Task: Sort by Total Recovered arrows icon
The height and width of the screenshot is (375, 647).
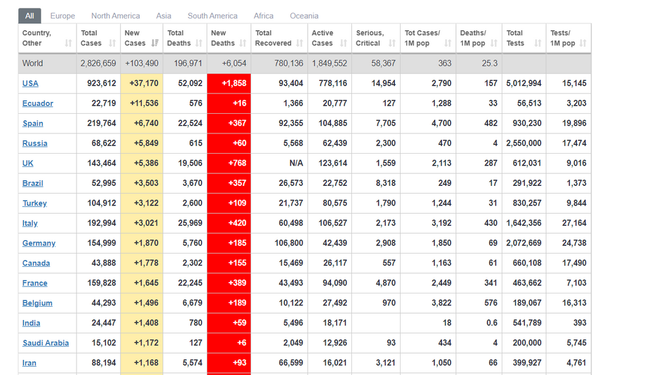Action: 299,43
